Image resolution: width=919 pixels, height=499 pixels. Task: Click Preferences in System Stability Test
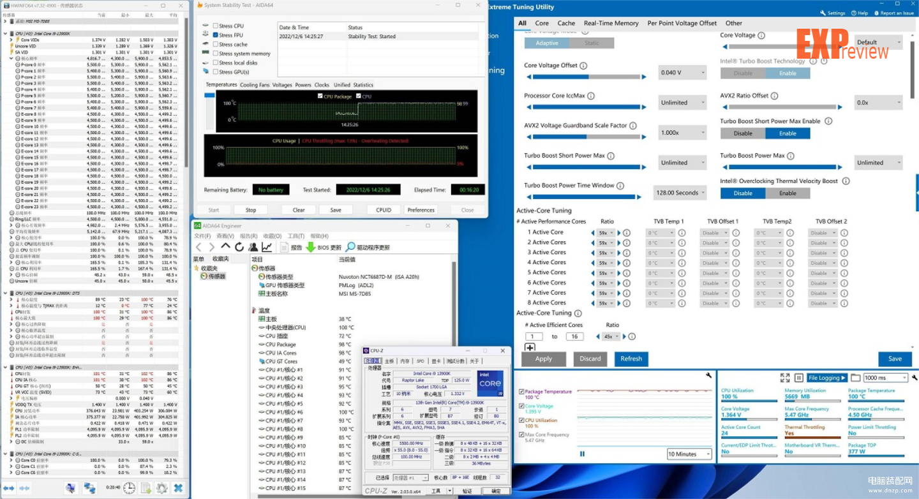tap(421, 210)
